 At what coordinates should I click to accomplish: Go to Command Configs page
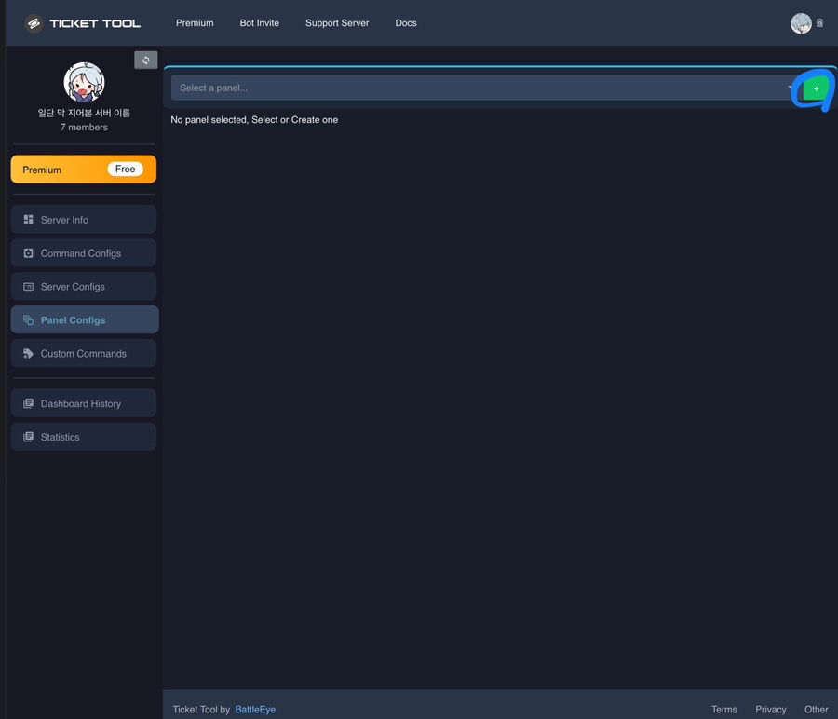(84, 253)
